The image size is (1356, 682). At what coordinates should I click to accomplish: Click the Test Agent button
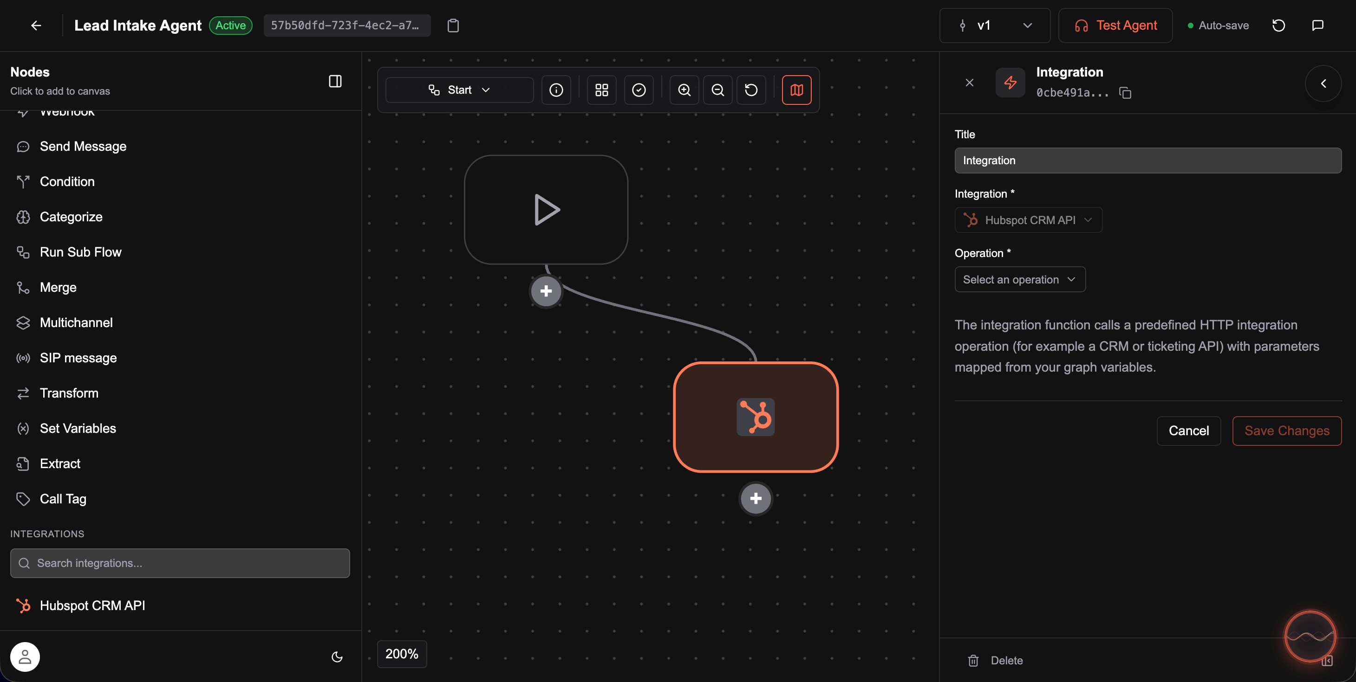click(1115, 25)
